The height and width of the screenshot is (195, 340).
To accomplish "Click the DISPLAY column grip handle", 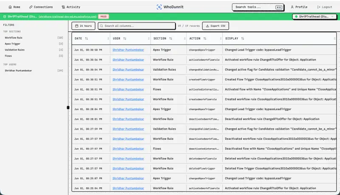I will (x=334, y=39).
